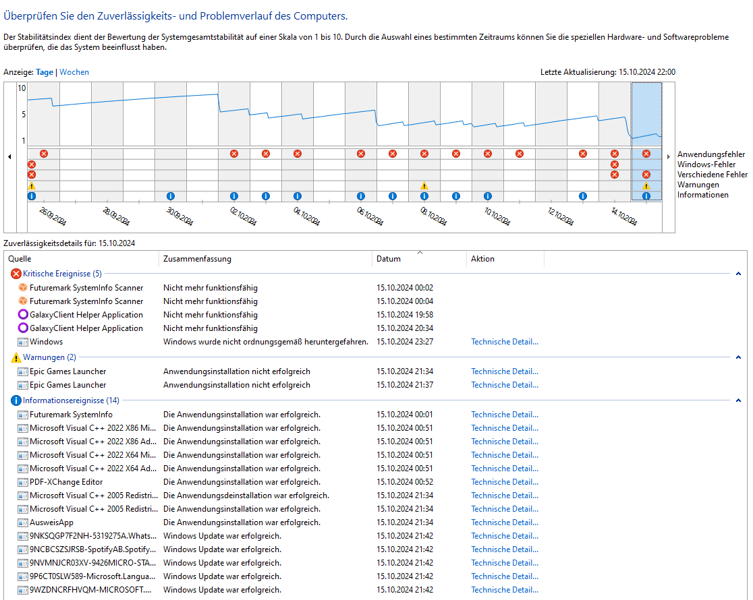
Task: Select GalaxyClient Helper Application row at 20:34
Action: tap(374, 328)
